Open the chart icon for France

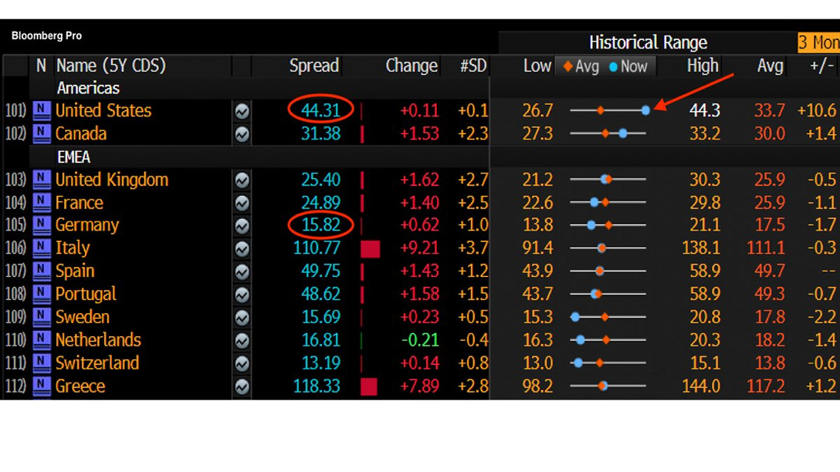[x=242, y=204]
